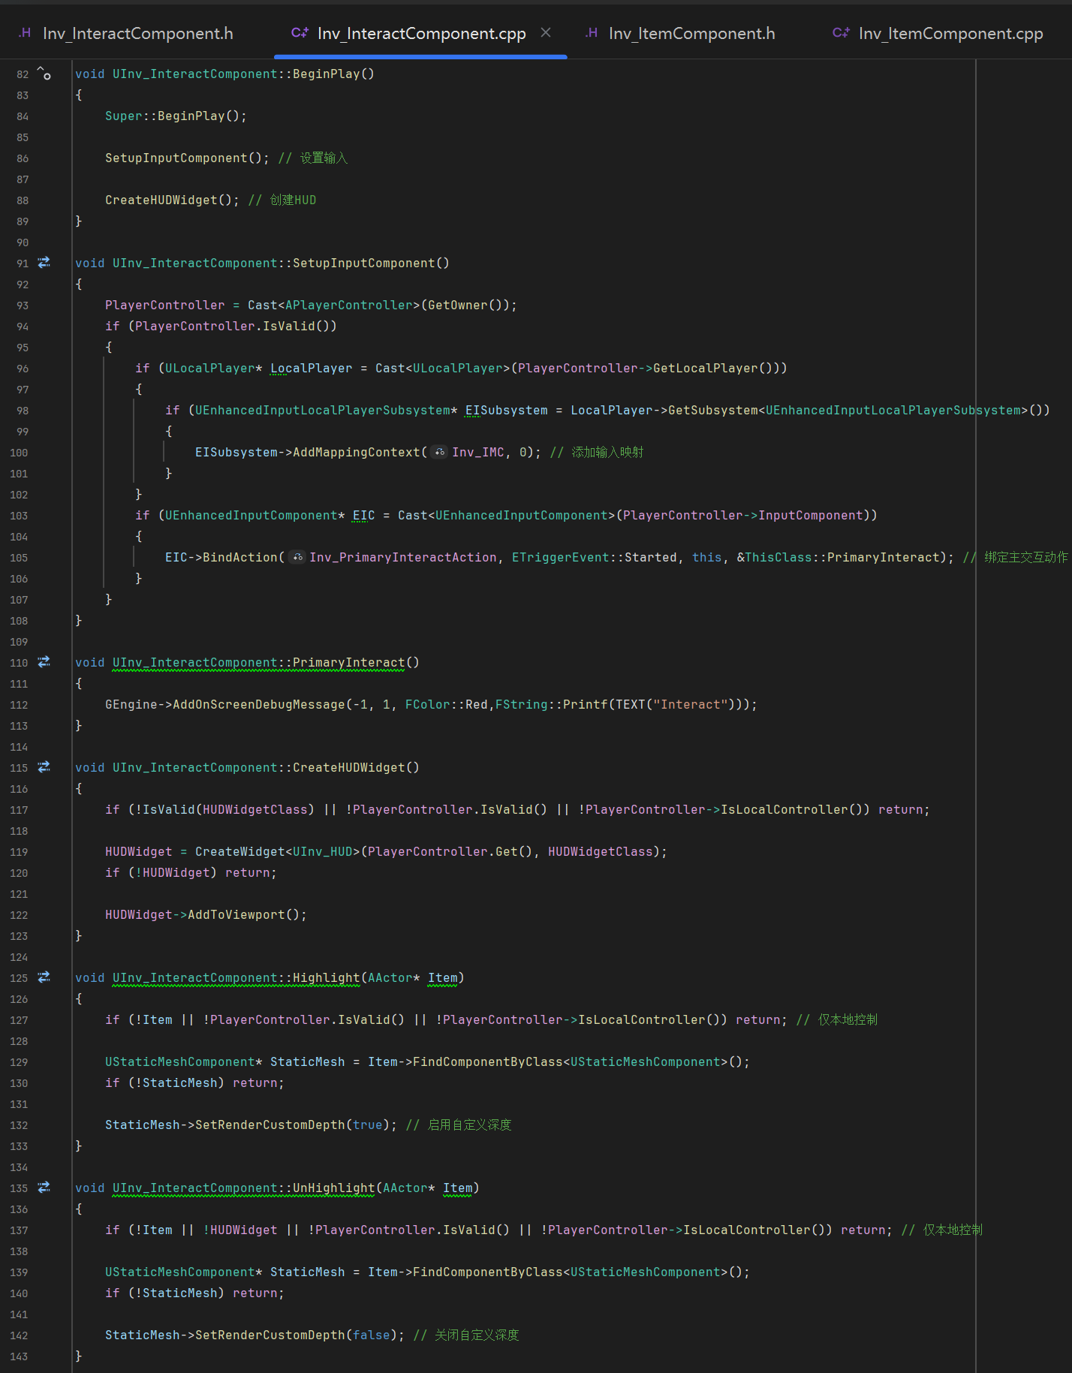Switch to the Inv_InteractComponent.h tab
The image size is (1072, 1373).
point(126,33)
